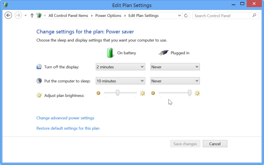Image resolution: width=264 pixels, height=165 pixels.
Task: Click Restore default settings for this plan
Action: point(68,128)
